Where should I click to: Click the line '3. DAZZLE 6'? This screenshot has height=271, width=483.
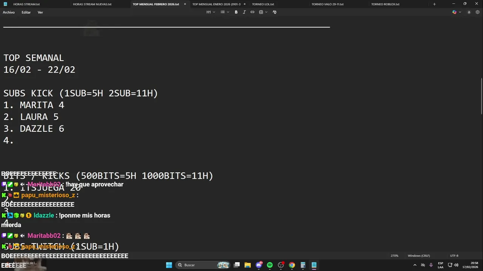pyautogui.click(x=34, y=129)
